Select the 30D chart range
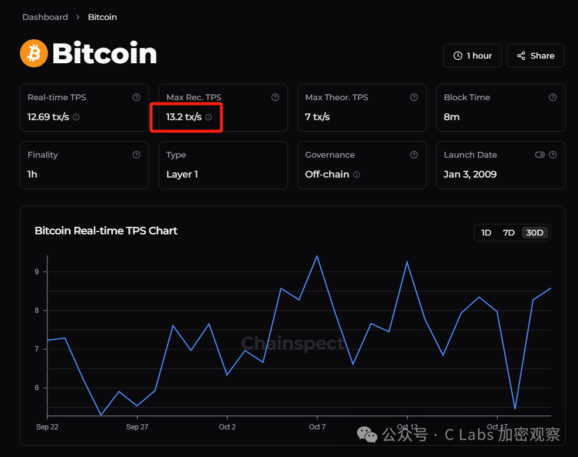This screenshot has height=457, width=578. point(535,233)
